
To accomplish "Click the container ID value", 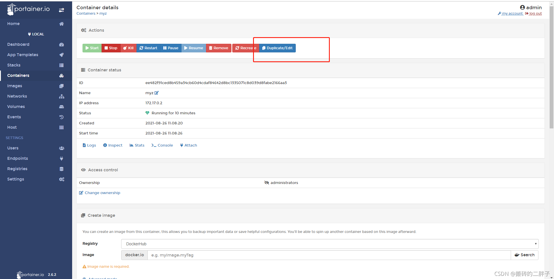I will (216, 83).
